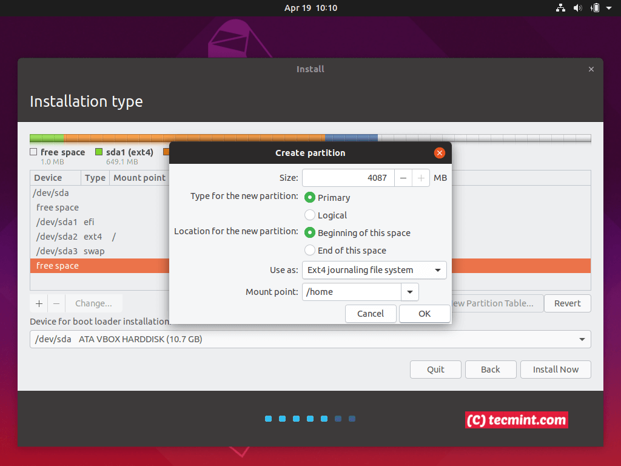Image resolution: width=621 pixels, height=466 pixels.
Task: Click the free space legend swatch
Action: [x=33, y=152]
